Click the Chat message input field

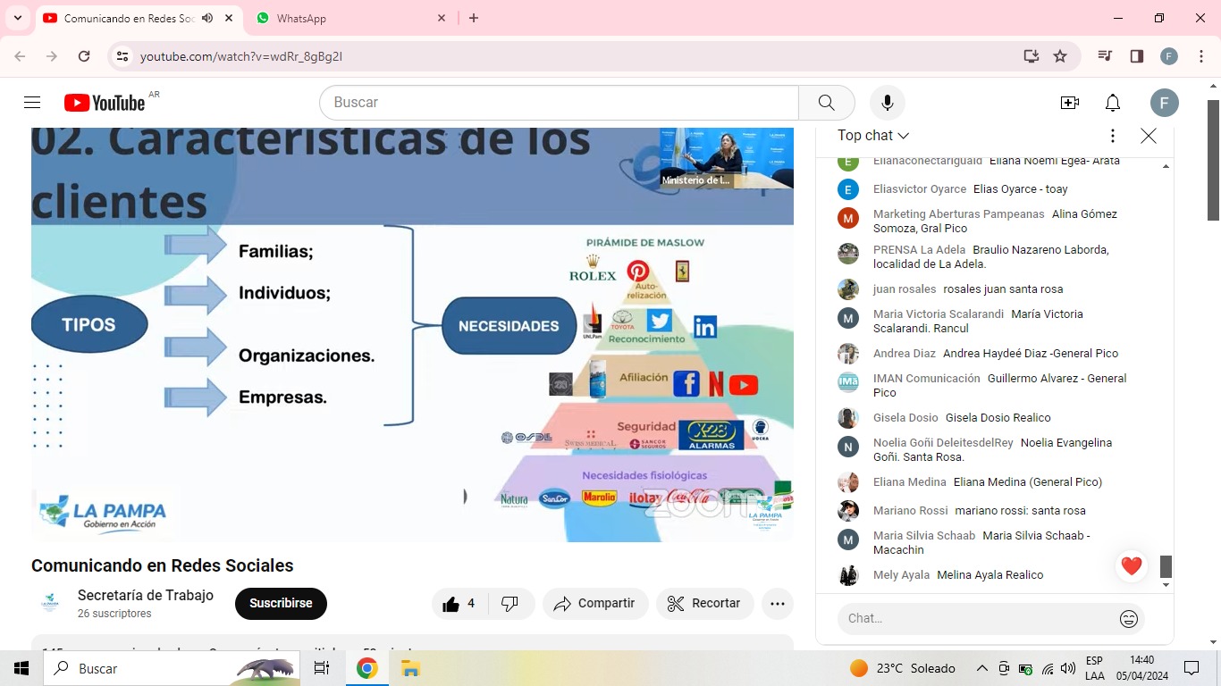974,619
